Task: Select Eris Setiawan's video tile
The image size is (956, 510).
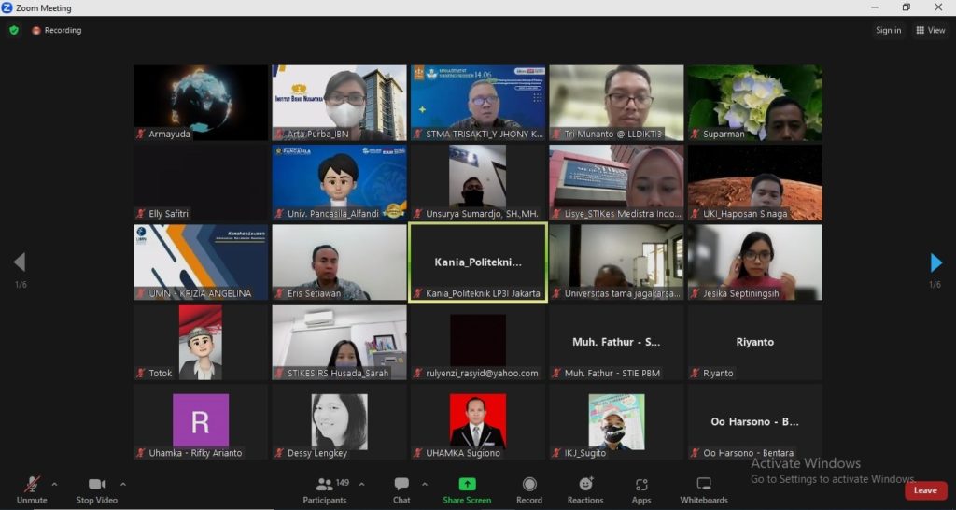Action: pyautogui.click(x=339, y=262)
